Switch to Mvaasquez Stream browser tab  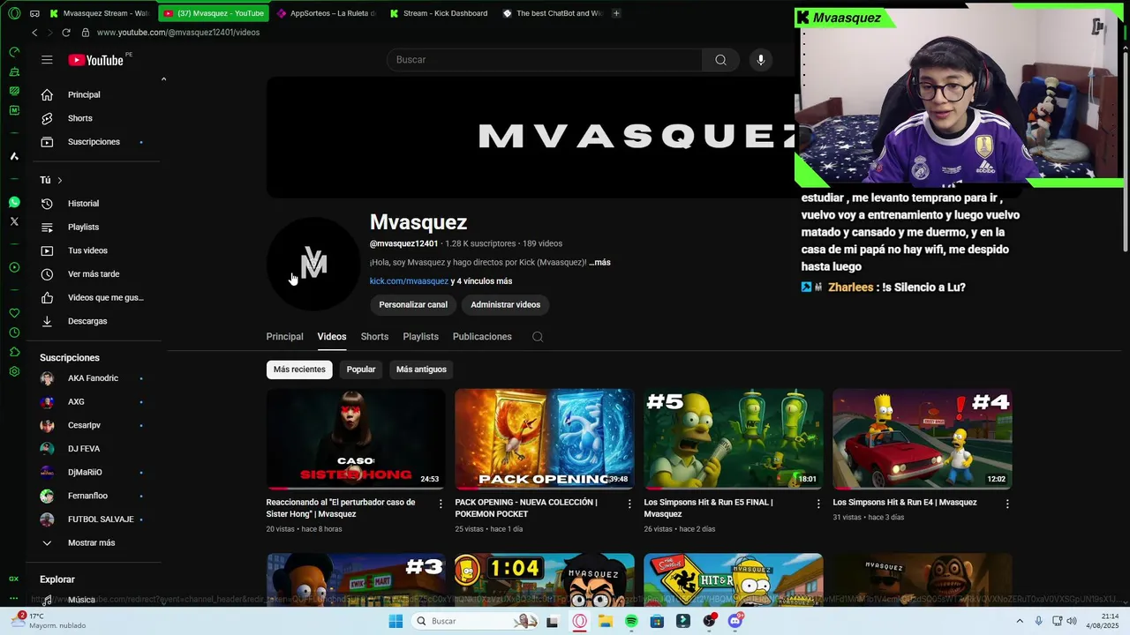point(100,13)
